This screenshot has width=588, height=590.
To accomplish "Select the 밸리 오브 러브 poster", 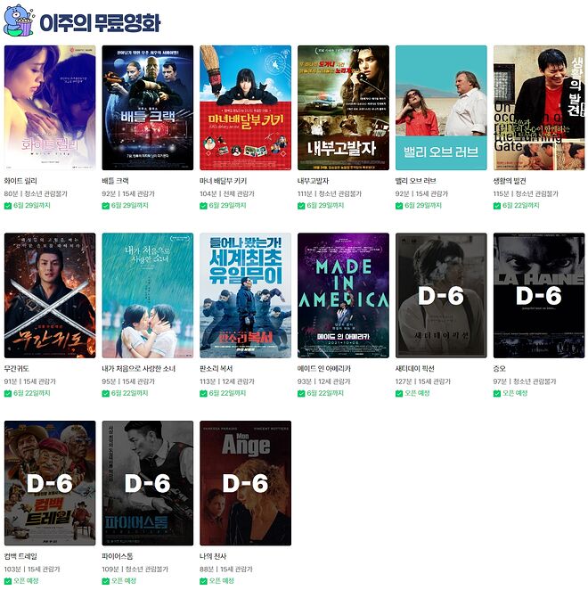I will pos(441,108).
